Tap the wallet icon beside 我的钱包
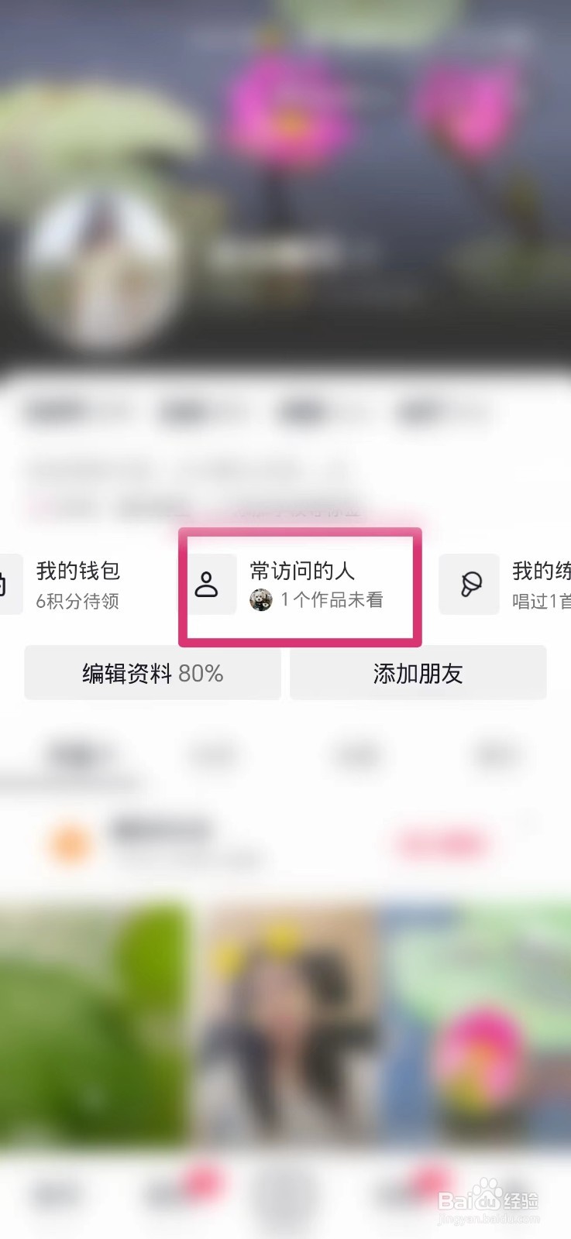Viewport: 571px width, 1239px height. 8,585
